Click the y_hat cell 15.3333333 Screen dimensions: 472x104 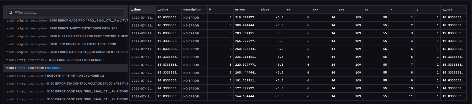[x=453, y=73]
